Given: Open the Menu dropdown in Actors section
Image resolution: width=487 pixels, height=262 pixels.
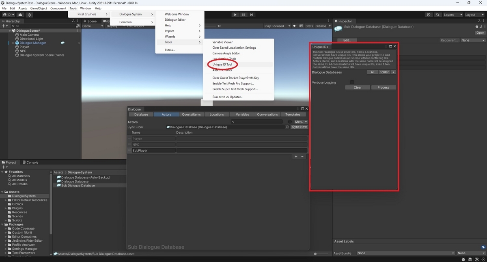Looking at the screenshot, I should coord(301,122).
